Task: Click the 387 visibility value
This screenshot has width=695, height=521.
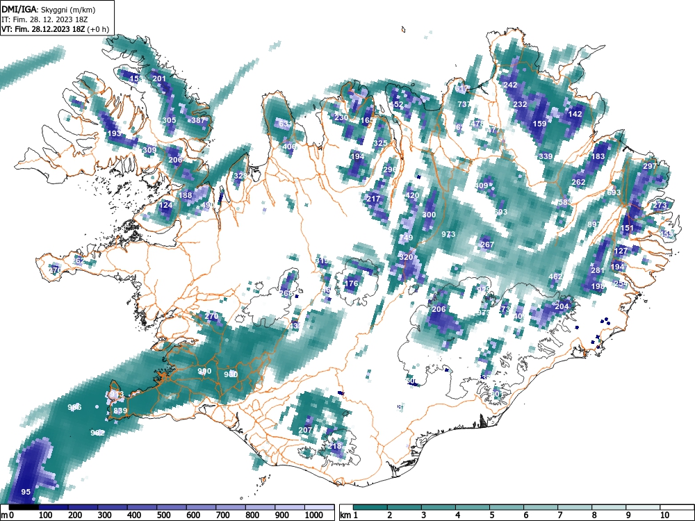Action: (x=198, y=120)
